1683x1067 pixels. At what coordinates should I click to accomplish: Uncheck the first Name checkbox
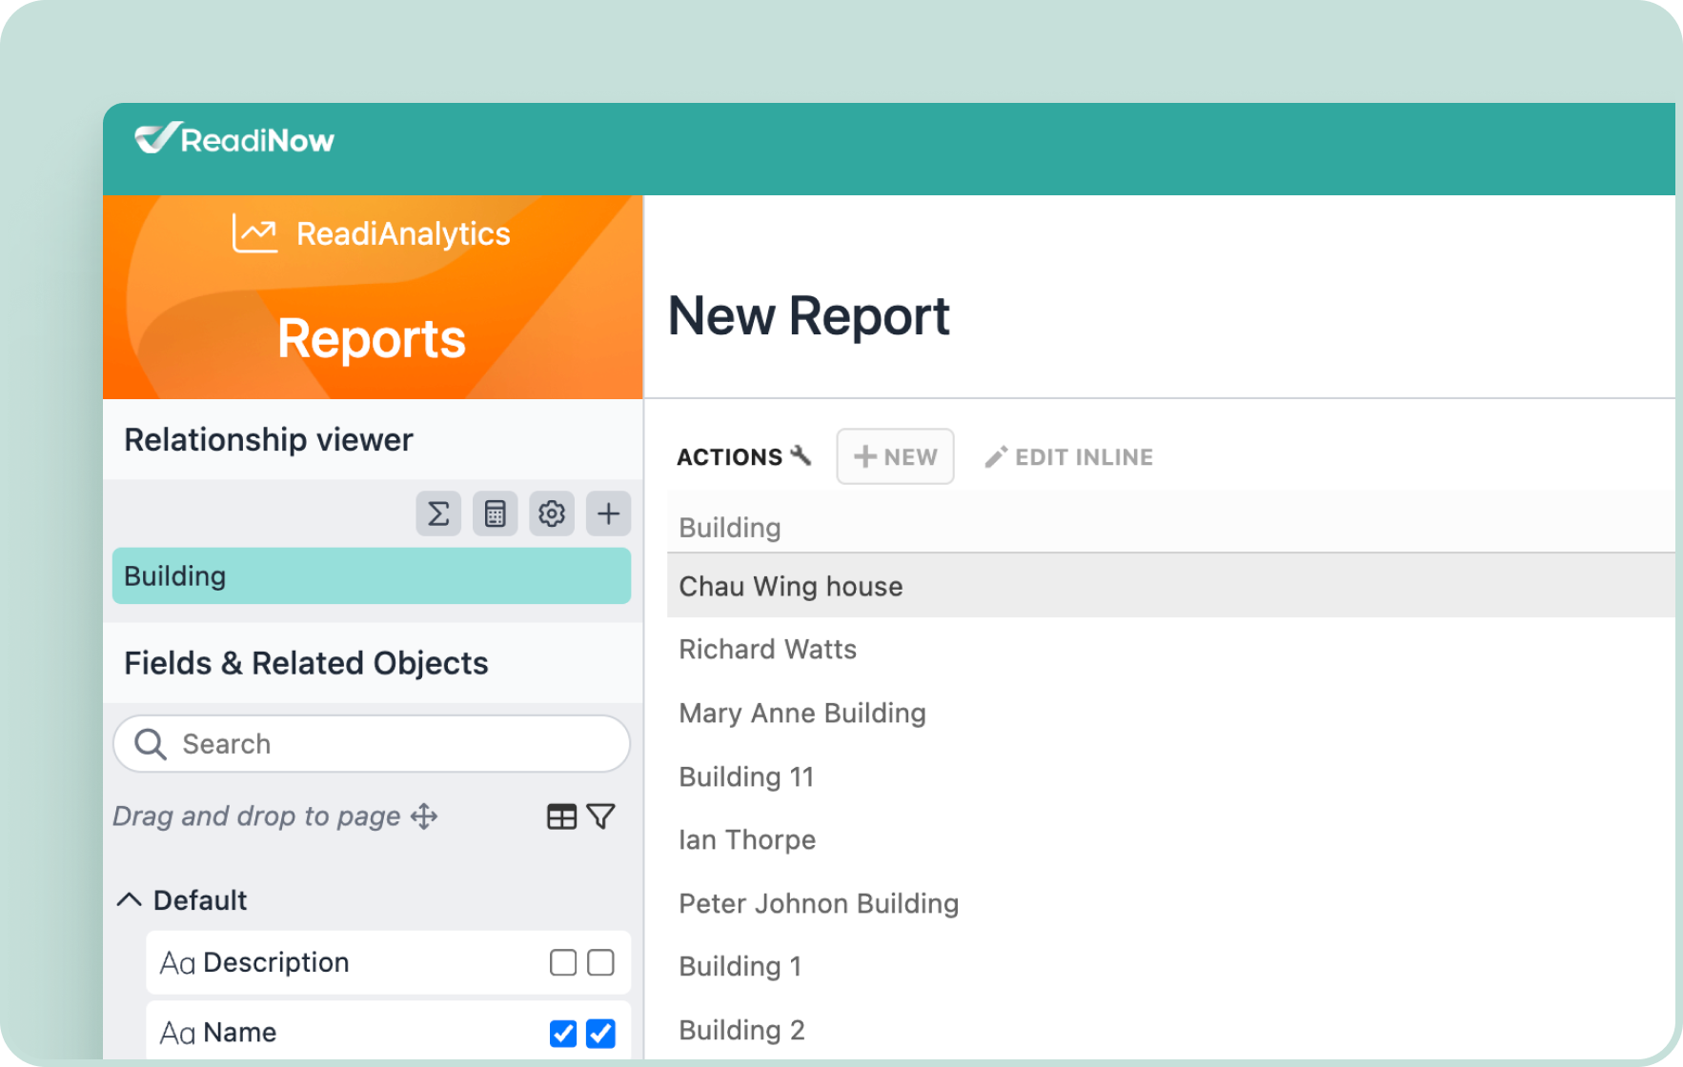point(563,1033)
